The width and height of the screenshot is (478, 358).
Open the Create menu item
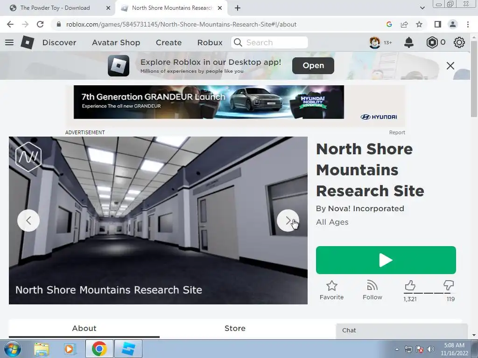coord(169,42)
